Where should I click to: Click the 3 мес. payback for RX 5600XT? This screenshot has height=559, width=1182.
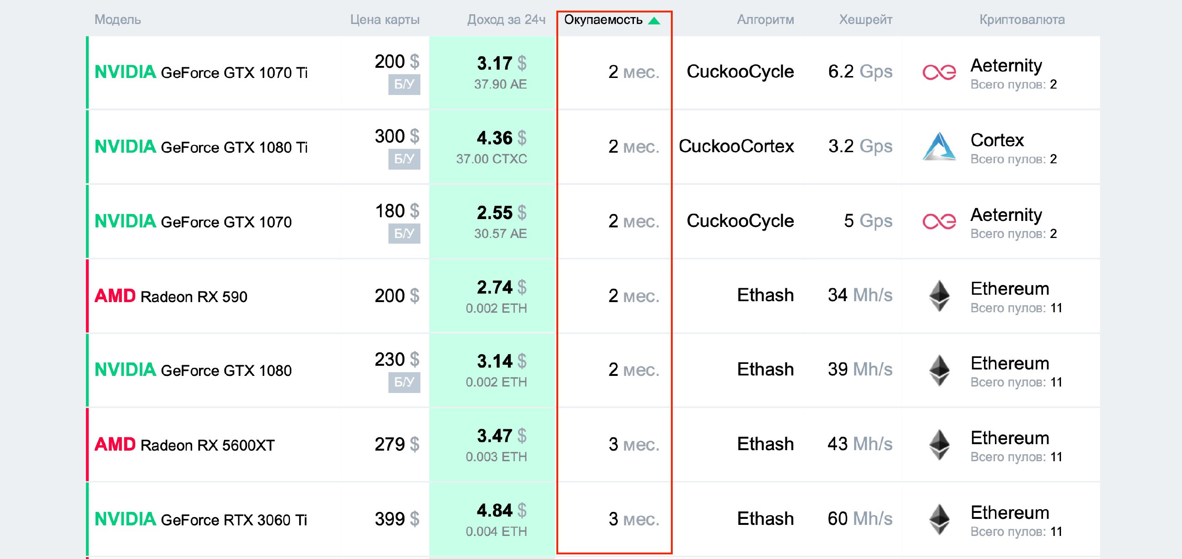point(633,445)
